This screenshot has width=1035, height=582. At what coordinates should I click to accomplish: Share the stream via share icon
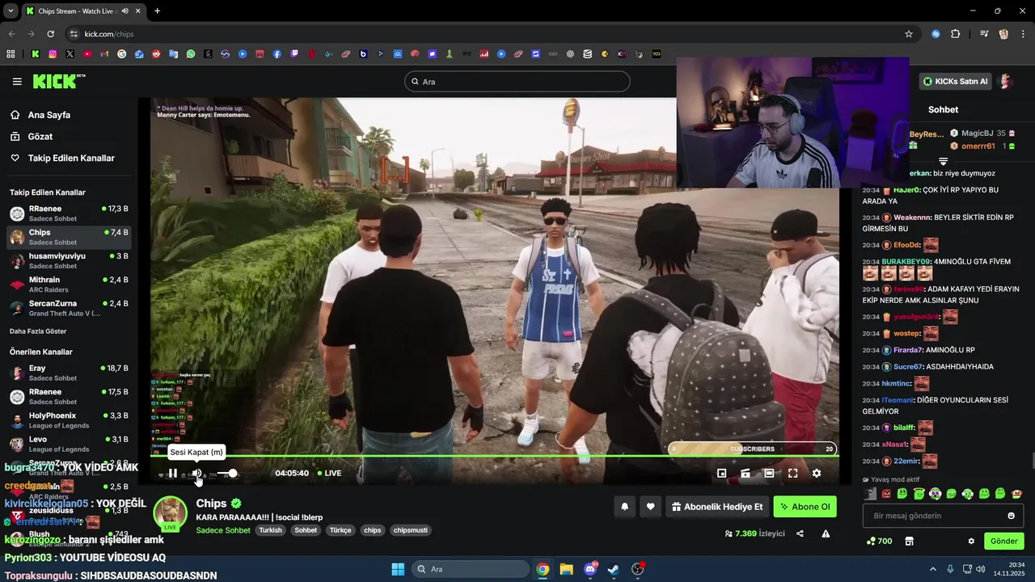click(x=800, y=533)
